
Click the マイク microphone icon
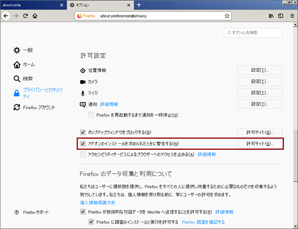(x=83, y=93)
